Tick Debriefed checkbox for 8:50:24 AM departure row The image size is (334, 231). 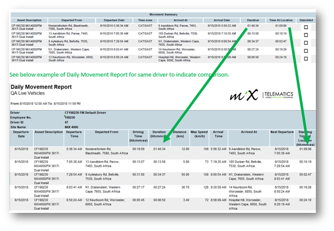point(306,59)
